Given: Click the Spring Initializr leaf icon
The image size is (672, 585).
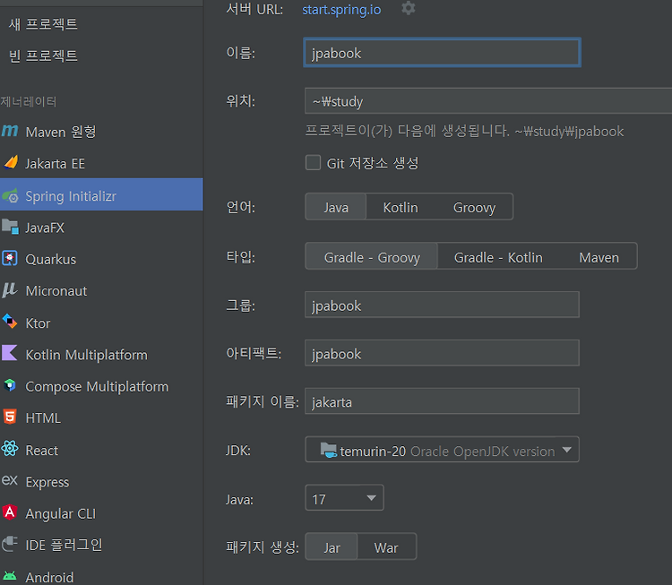Looking at the screenshot, I should click(x=10, y=195).
